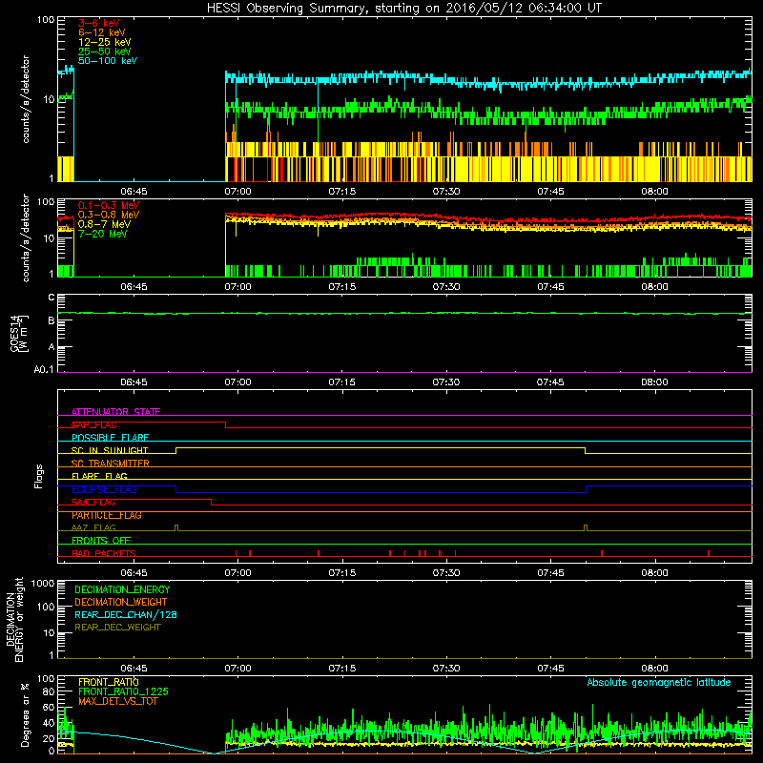Click the 07:30 tick label under GOES plot

point(446,382)
